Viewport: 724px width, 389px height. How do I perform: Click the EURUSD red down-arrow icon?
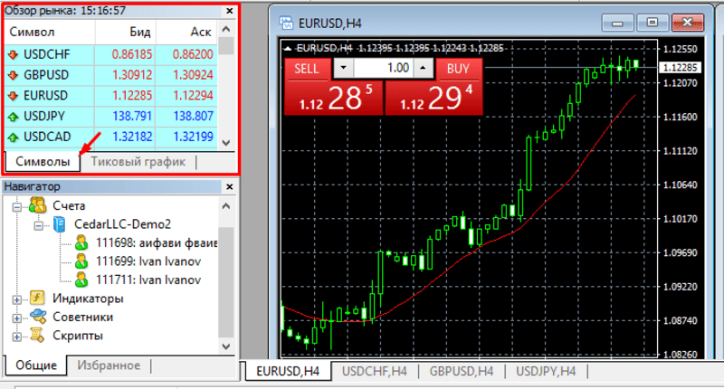[13, 96]
